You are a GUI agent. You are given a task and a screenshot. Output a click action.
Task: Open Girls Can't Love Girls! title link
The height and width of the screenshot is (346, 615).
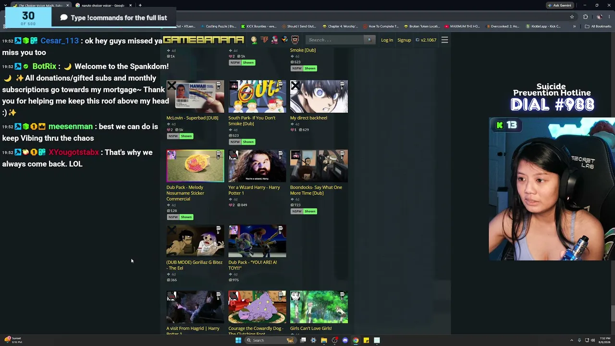[x=311, y=328]
